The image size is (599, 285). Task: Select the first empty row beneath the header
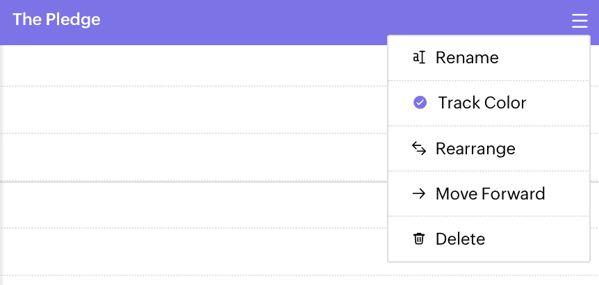(194, 66)
